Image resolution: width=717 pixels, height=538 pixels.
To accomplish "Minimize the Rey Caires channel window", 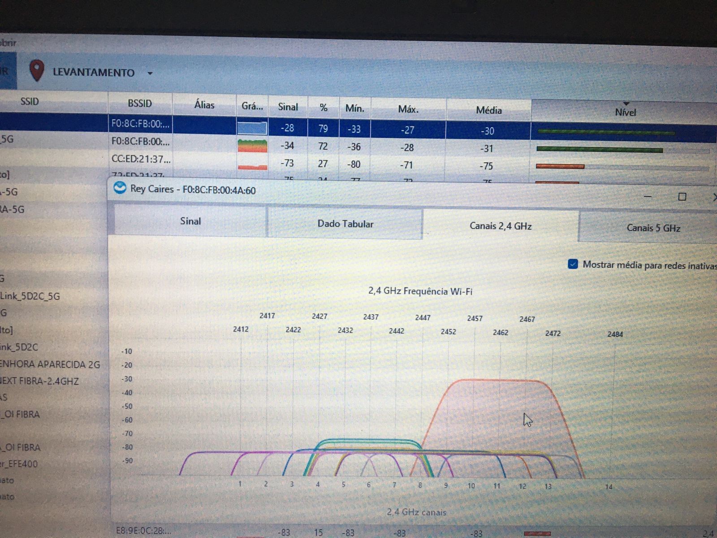I will click(648, 197).
